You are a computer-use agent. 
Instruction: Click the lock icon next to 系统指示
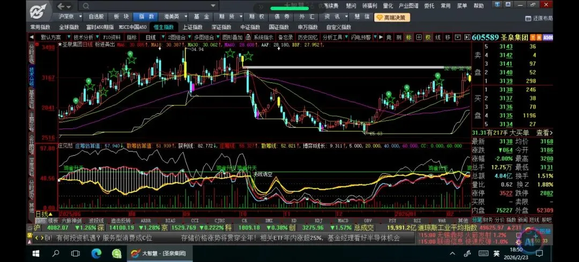(x=248, y=37)
